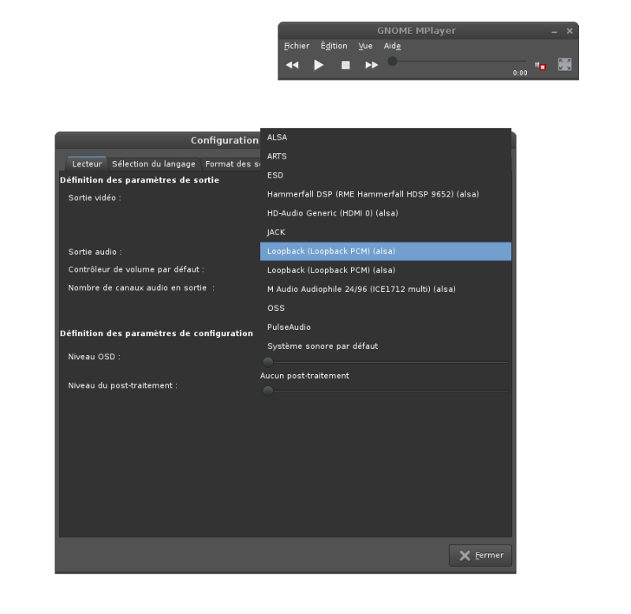Stop playback with the square stop button
Viewport: 631px width, 614px height.
click(x=345, y=65)
